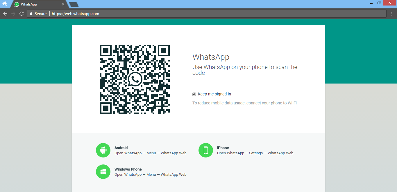Screen dimensions: 397x192
Task: Close the browser window
Action: [390, 3]
